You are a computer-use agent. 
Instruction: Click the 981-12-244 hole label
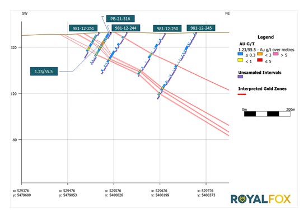[x=125, y=28]
